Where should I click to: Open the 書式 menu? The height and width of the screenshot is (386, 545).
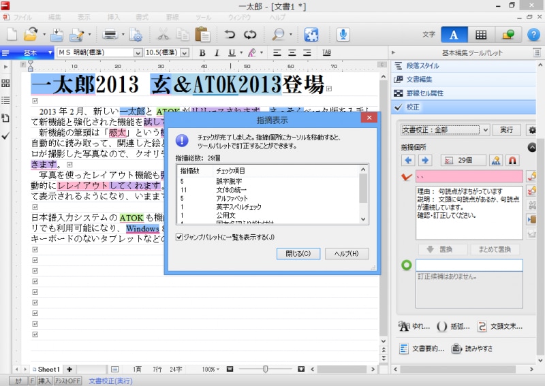[x=142, y=17]
